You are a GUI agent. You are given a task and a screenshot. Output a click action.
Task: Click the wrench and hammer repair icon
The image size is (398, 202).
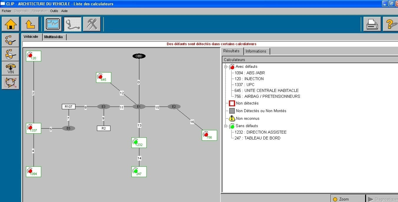pos(92,24)
